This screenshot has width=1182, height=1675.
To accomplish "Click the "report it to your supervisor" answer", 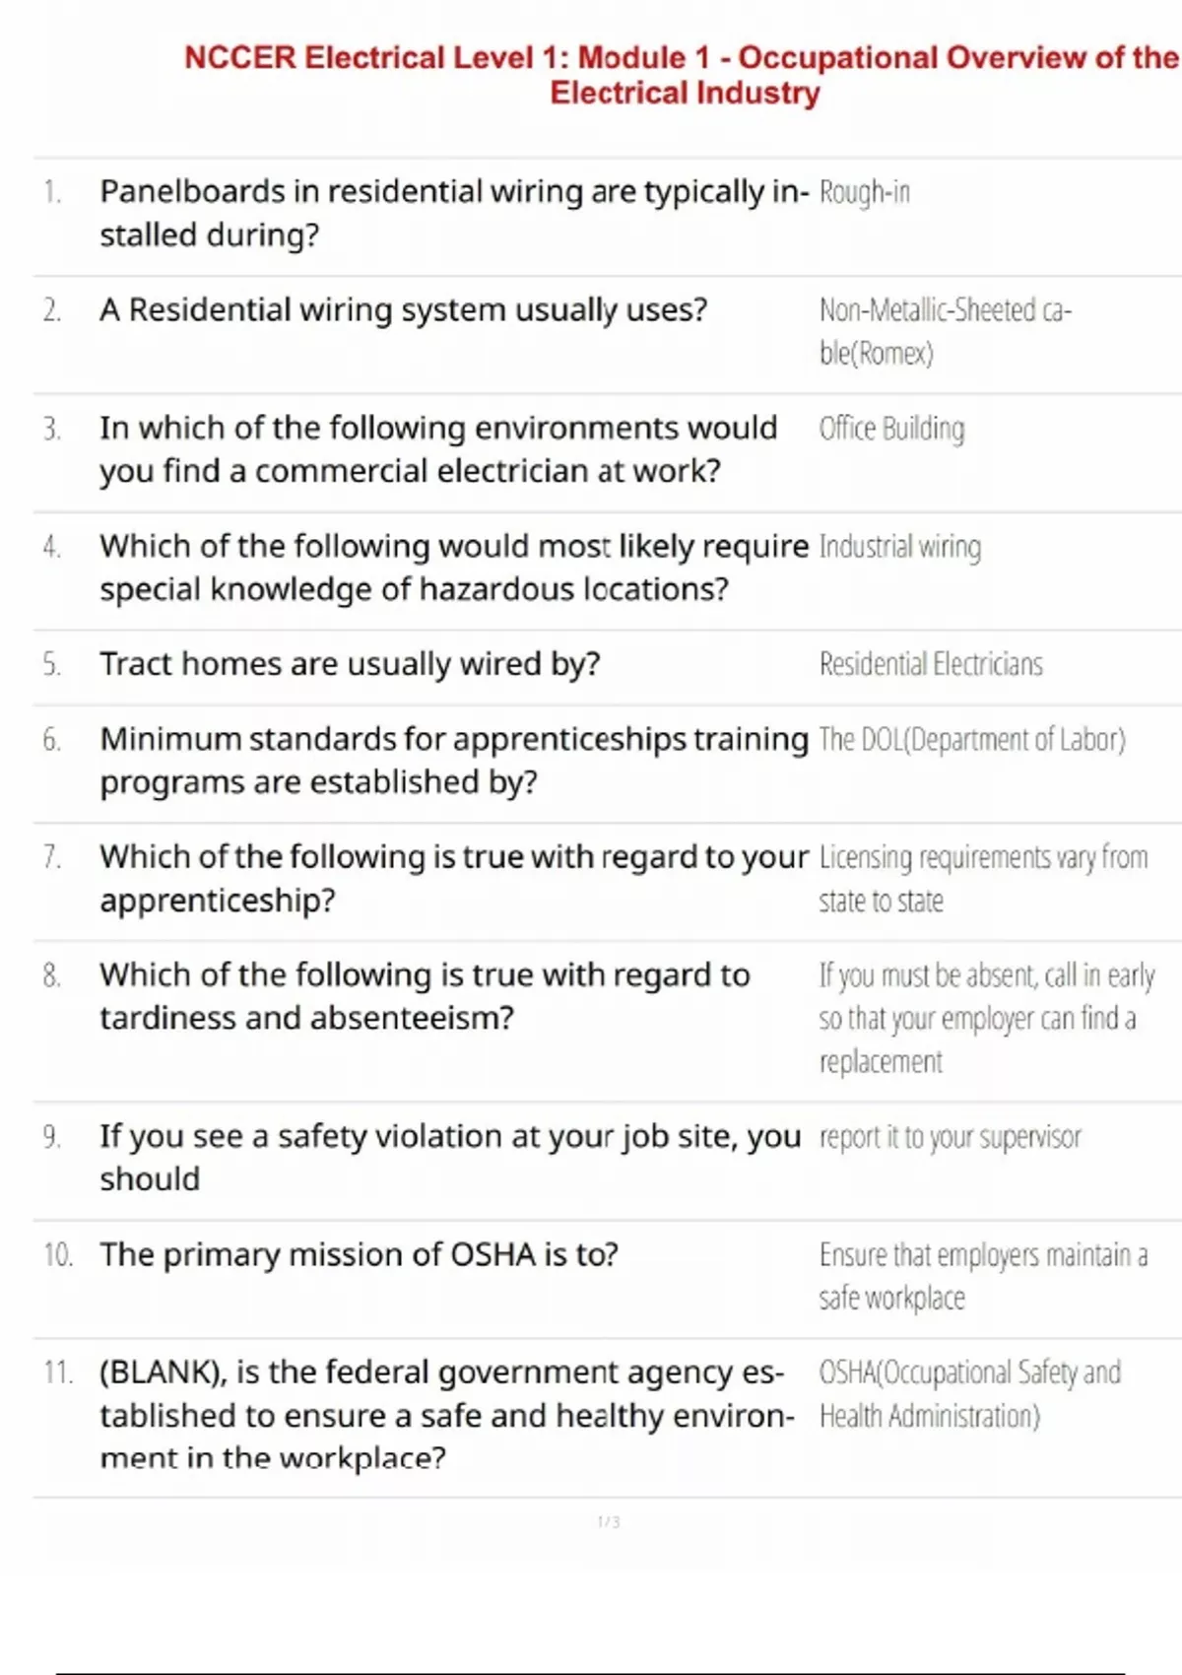I will 950,1137.
